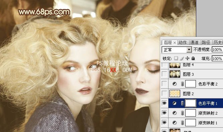
Task: Click the lock transparent pixels icon
Action: click(x=176, y=58)
